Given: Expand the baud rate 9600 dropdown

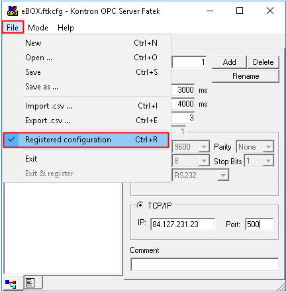Looking at the screenshot, I should click(204, 147).
